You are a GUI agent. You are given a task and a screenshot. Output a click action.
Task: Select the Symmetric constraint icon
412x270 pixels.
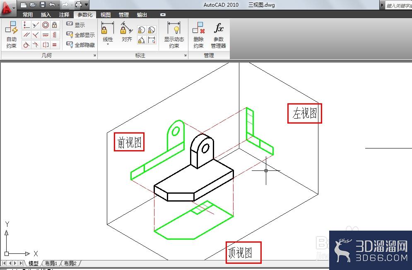click(x=46, y=45)
